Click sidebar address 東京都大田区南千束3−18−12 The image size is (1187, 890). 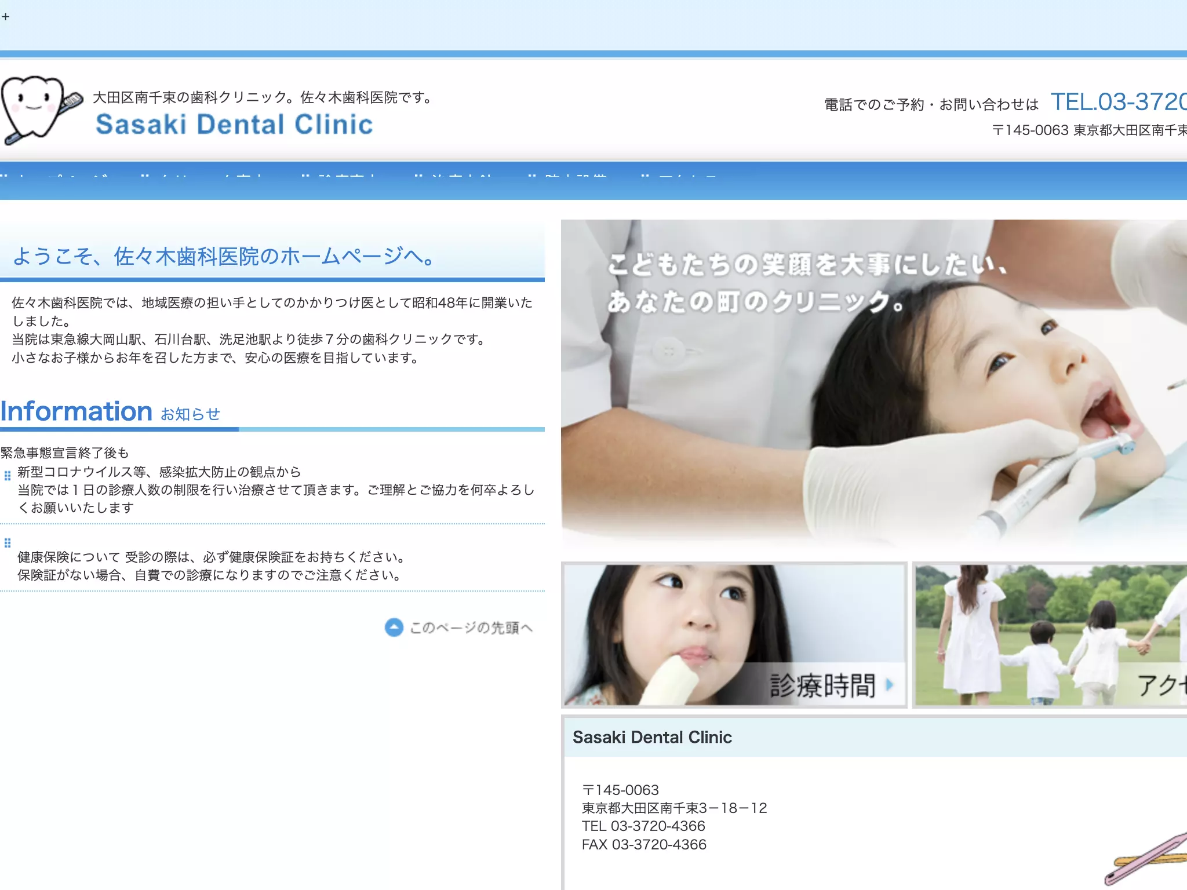pyautogui.click(x=674, y=808)
